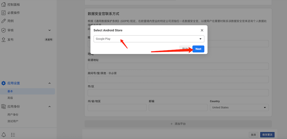Open 用户身份 in the sidebar
The image size is (287, 139).
click(x=13, y=115)
